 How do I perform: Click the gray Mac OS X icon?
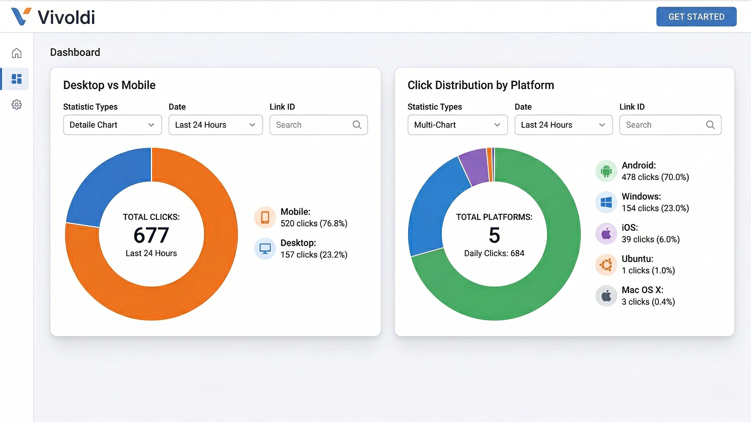(606, 296)
